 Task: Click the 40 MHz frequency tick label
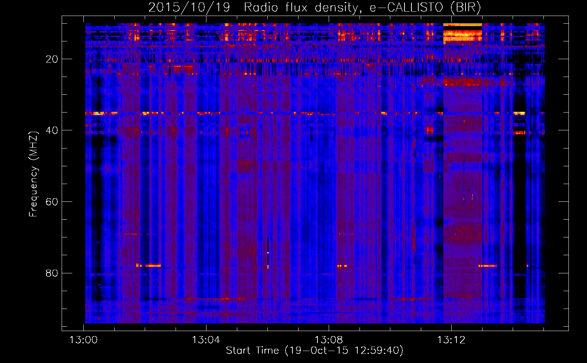(x=52, y=130)
